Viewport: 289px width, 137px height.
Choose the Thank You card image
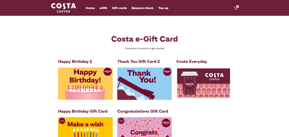pos(144,84)
